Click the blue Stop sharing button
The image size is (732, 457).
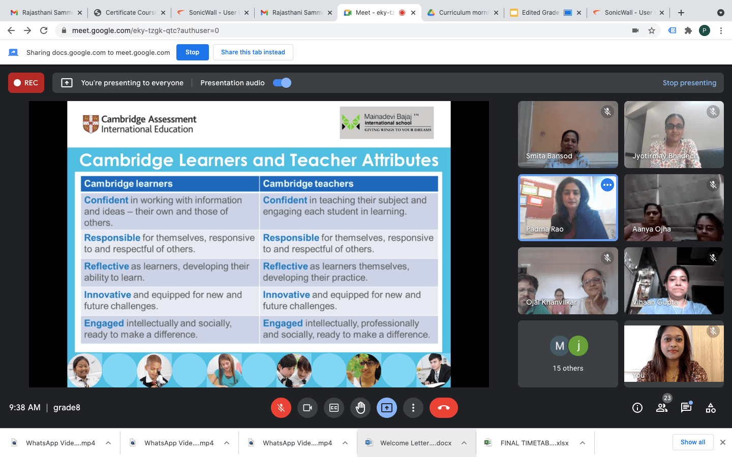(x=192, y=52)
